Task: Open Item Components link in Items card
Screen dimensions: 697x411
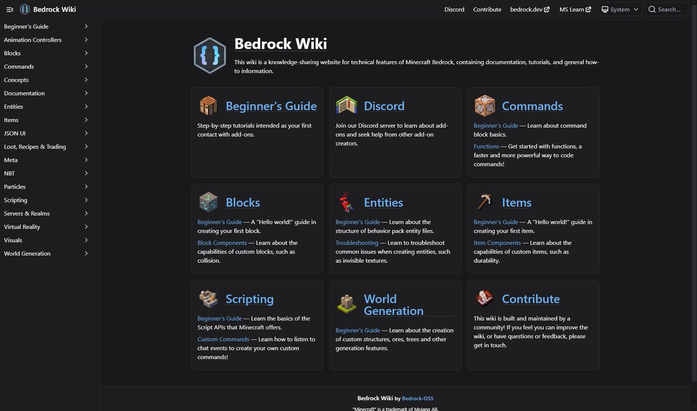Action: [497, 243]
